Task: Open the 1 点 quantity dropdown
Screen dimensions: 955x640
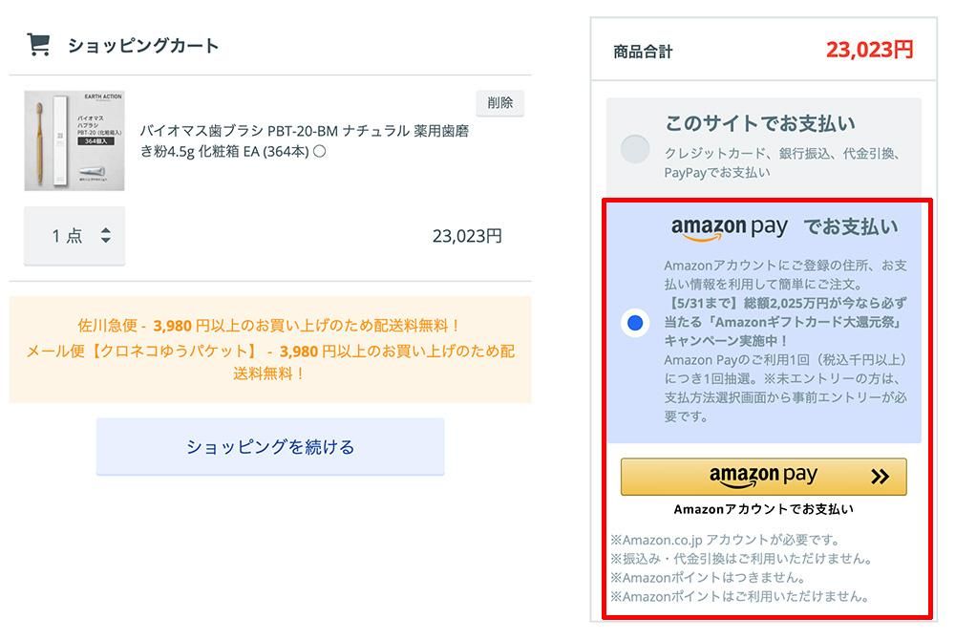Action: click(x=74, y=236)
